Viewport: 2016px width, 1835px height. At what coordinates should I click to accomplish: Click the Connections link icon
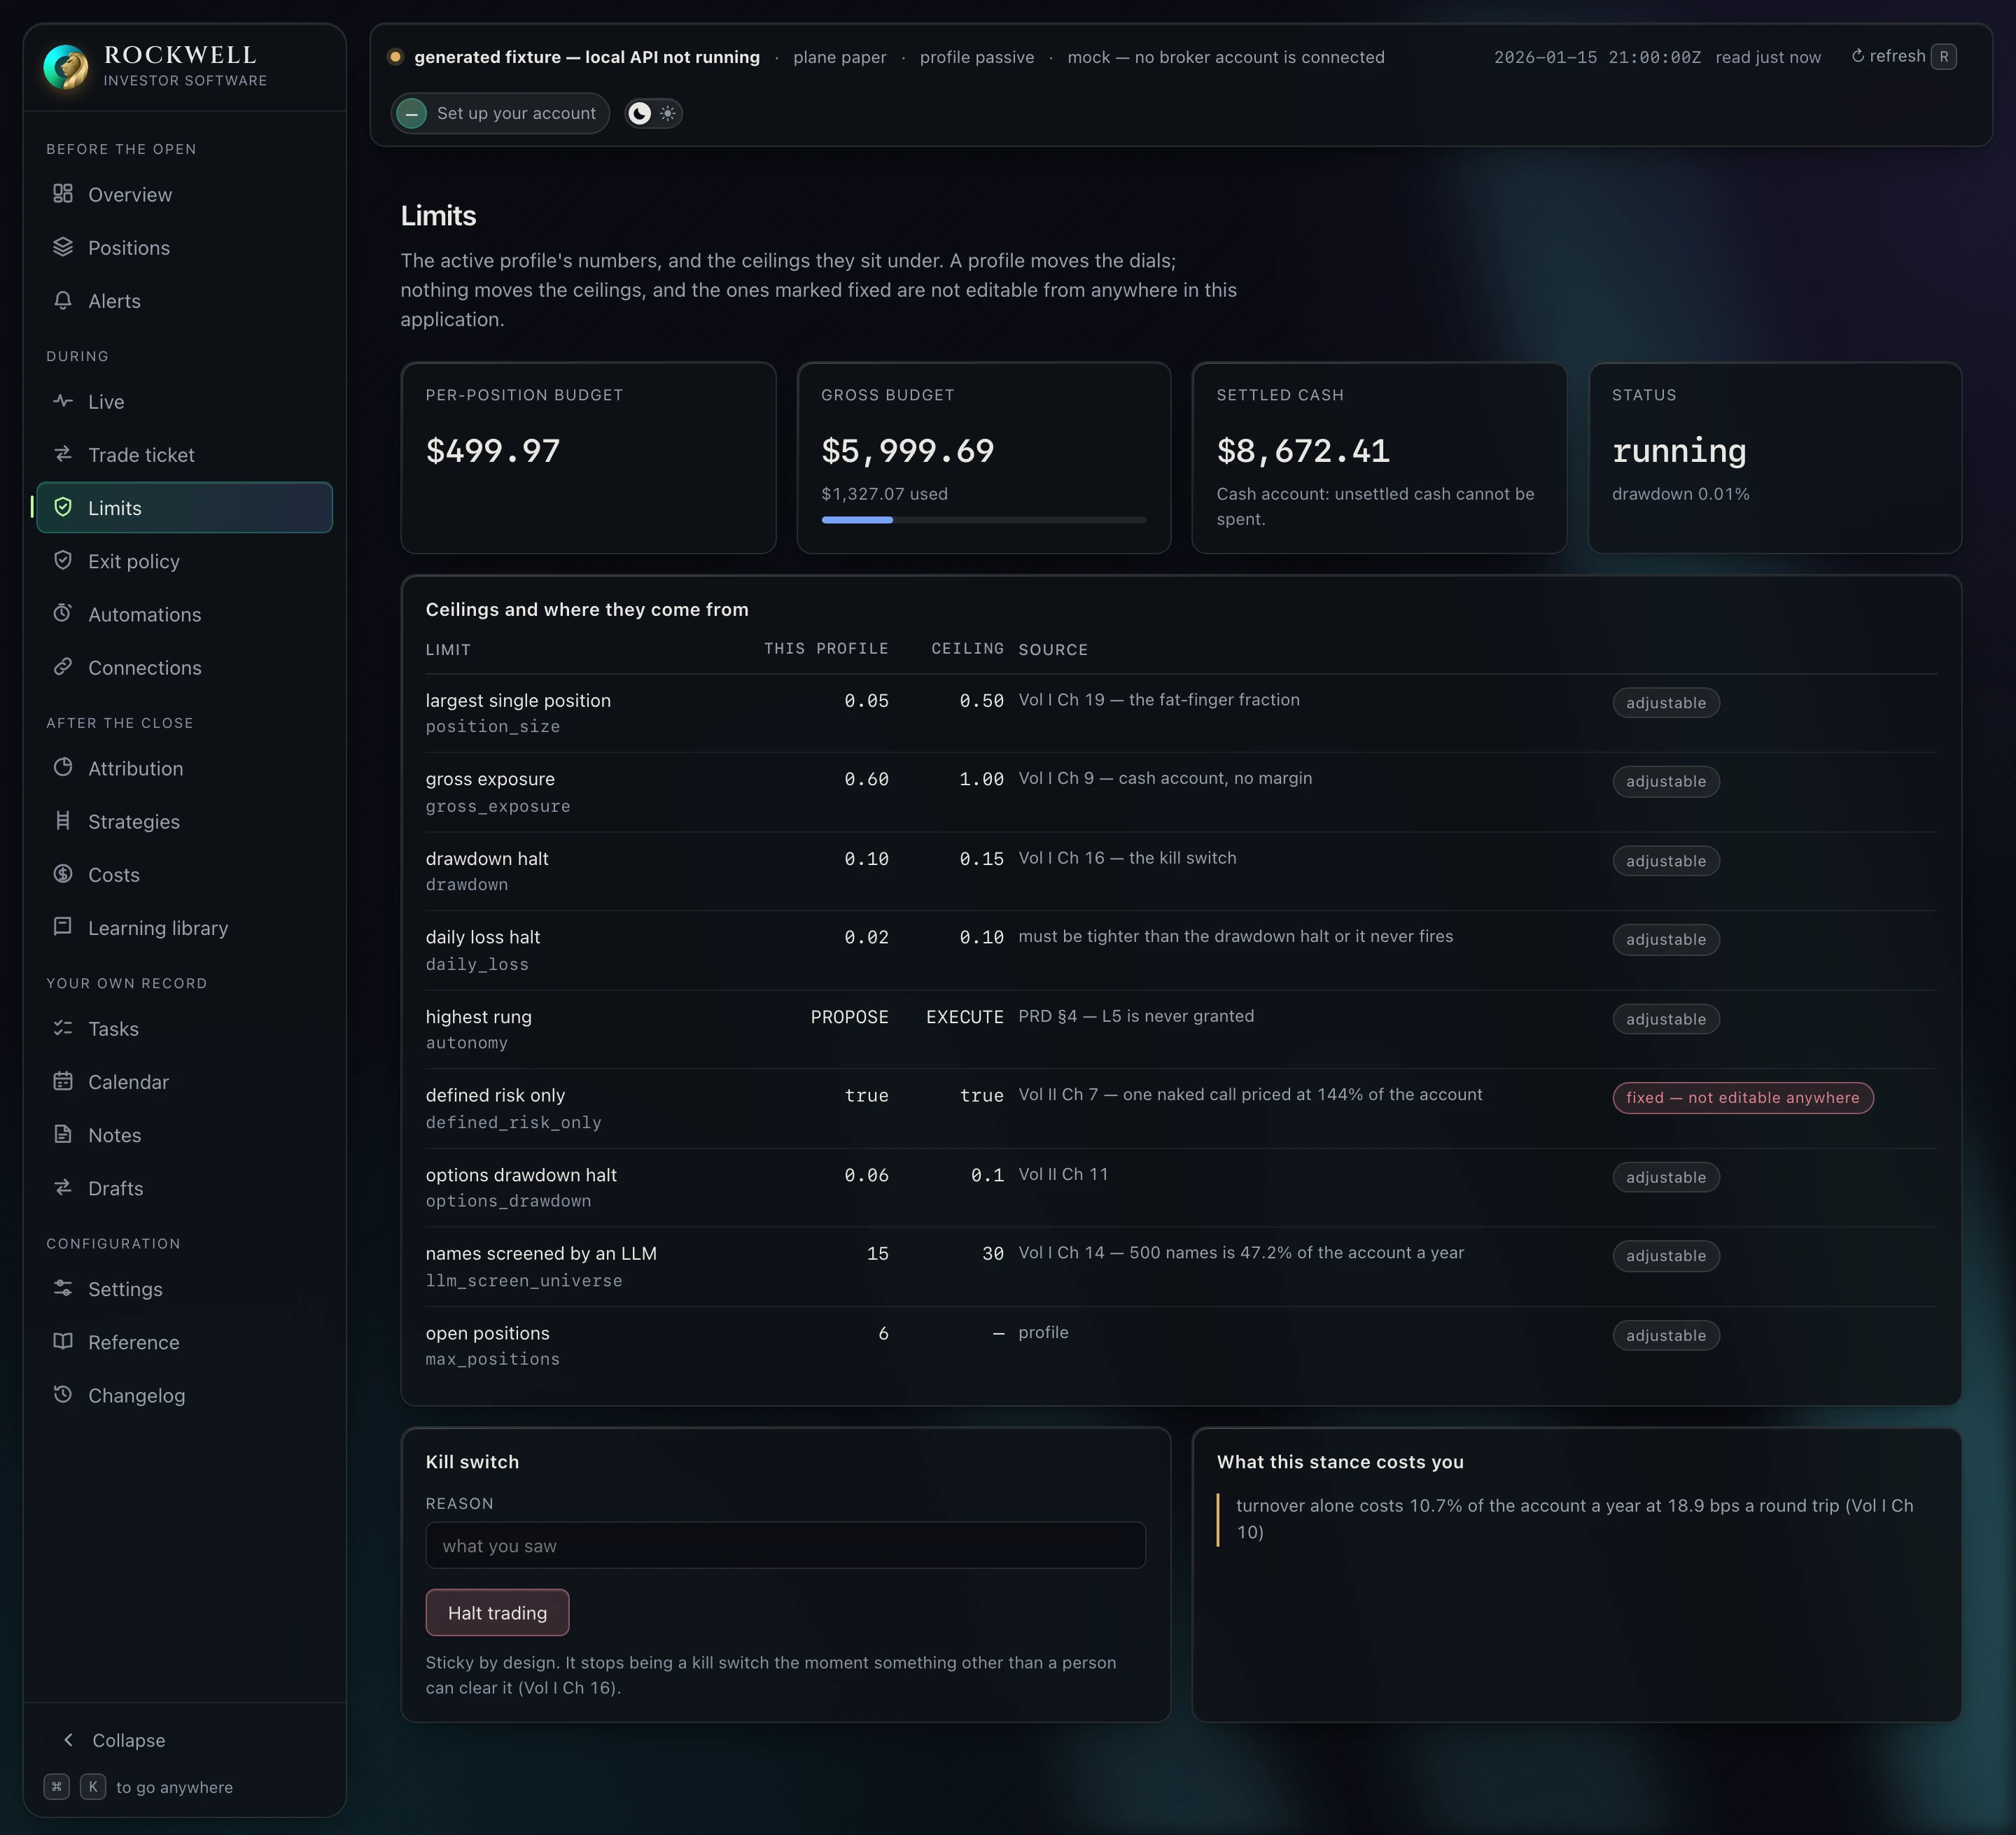63,667
